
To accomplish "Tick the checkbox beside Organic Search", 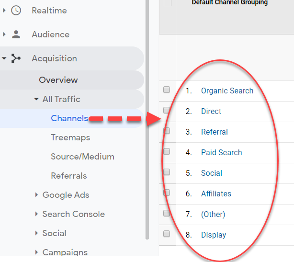I will (167, 90).
